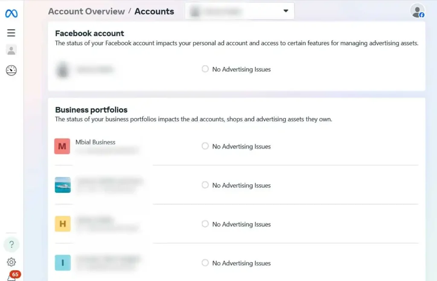Image resolution: width=437 pixels, height=281 pixels.
Task: Open the user avatar at top right
Action: (417, 11)
